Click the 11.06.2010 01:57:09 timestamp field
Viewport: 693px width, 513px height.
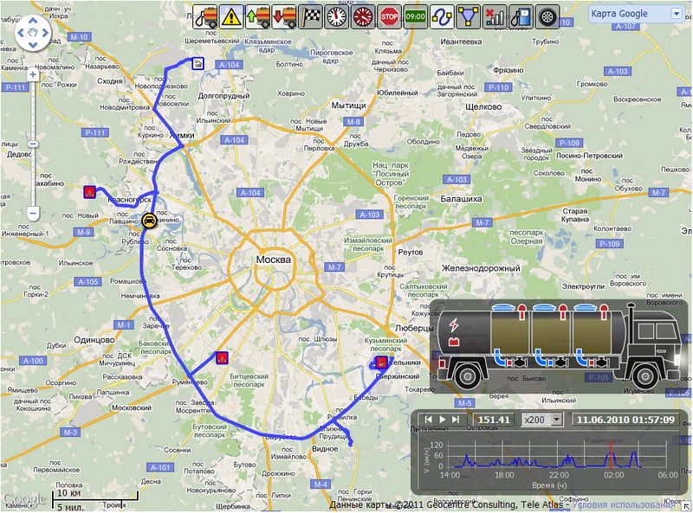click(x=625, y=420)
